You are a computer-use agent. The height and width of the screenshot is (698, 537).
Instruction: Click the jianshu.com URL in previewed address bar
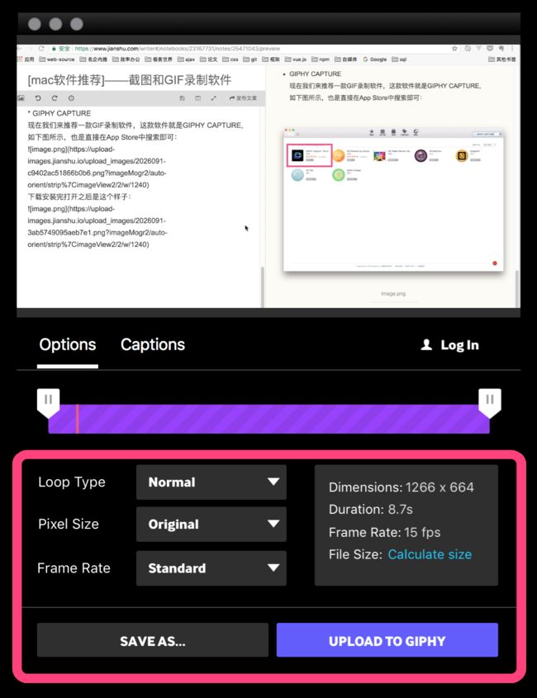coord(178,49)
